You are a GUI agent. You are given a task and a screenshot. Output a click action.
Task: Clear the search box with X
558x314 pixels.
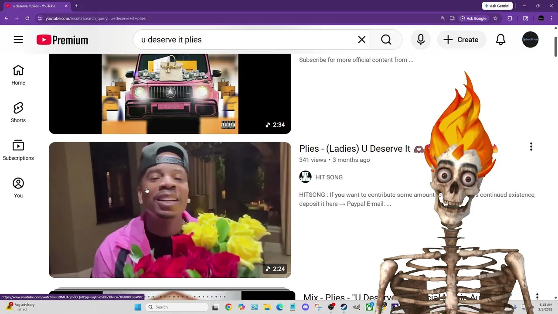click(x=362, y=40)
